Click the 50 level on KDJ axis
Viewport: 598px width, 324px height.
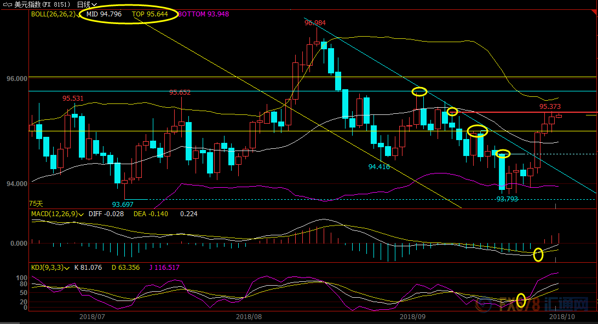[x=24, y=293]
